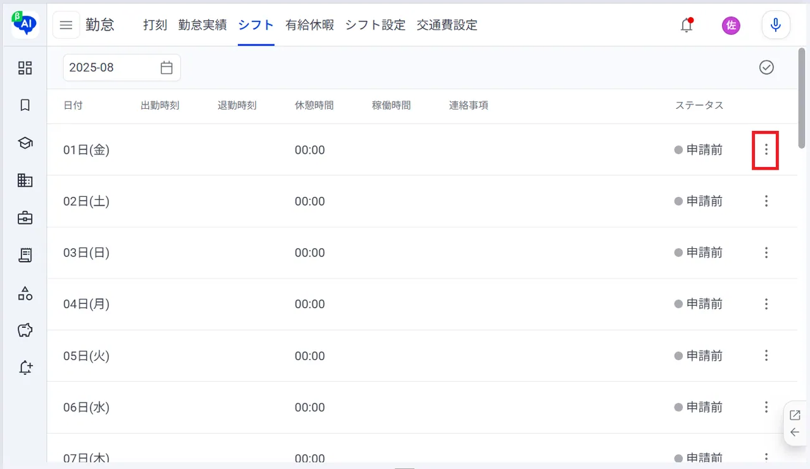This screenshot has height=469, width=810.
Task: Open the hamburger navigation menu
Action: point(66,25)
